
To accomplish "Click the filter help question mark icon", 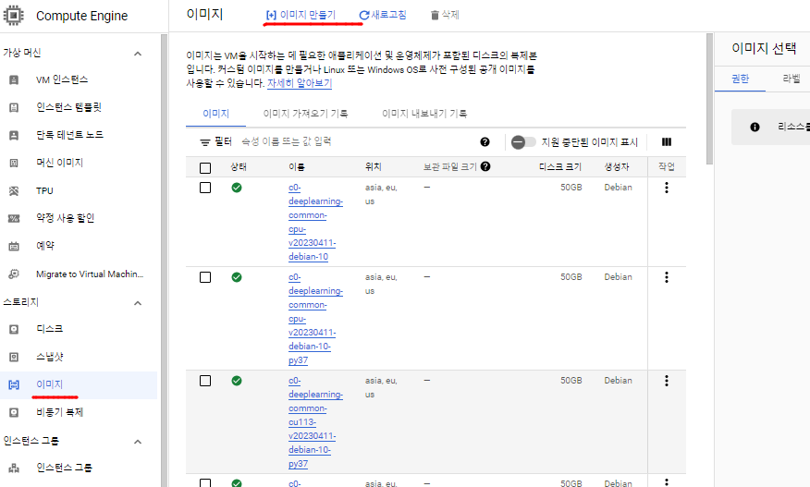I will tap(485, 142).
